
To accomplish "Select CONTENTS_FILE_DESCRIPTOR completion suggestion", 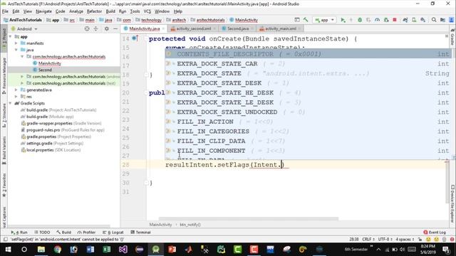I will [x=308, y=54].
